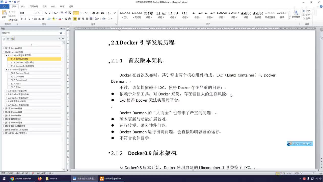
Task: Open the 更改样式 change styles menu
Action: (296, 15)
